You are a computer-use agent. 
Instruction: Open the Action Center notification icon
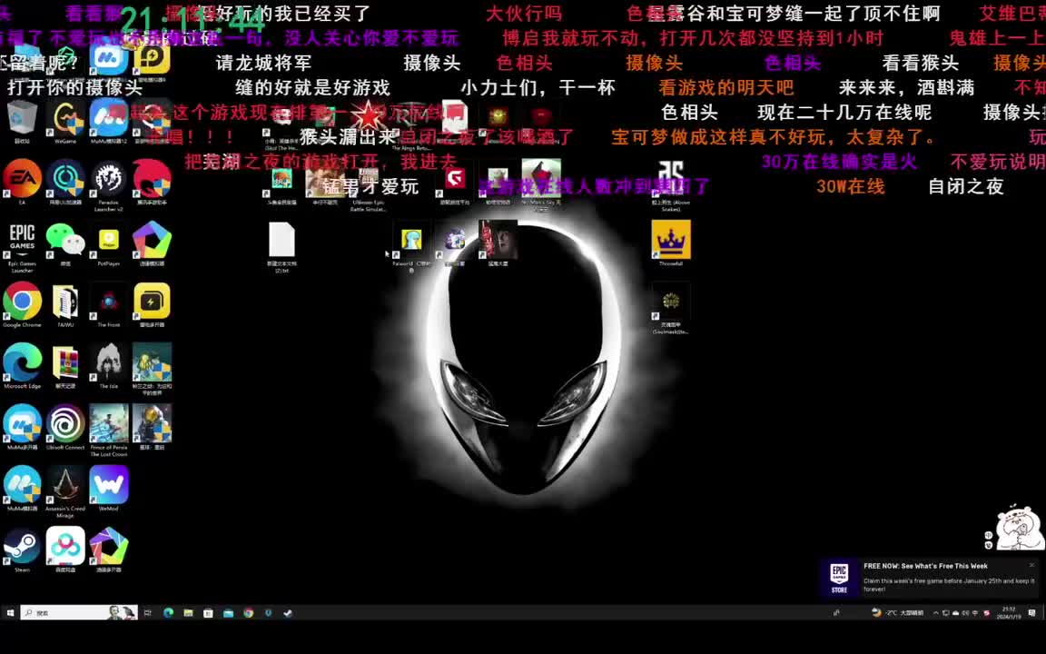click(1032, 612)
